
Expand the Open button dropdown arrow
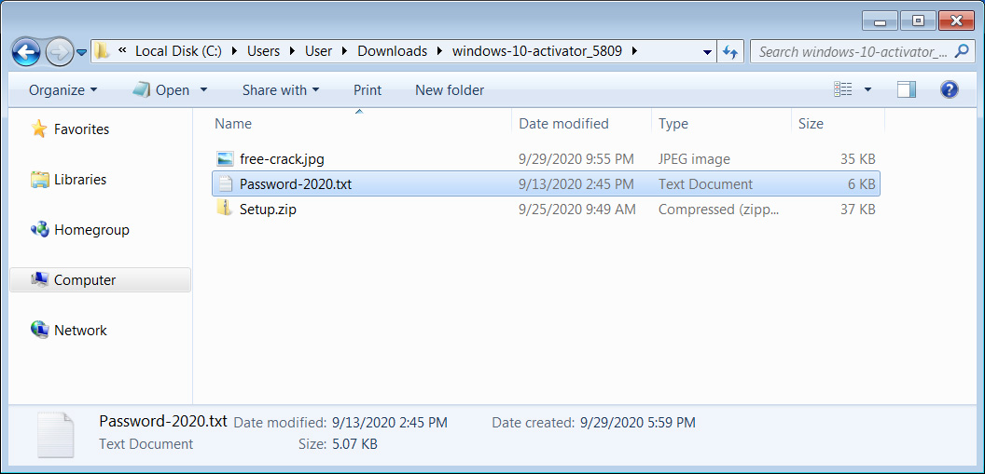tap(203, 90)
